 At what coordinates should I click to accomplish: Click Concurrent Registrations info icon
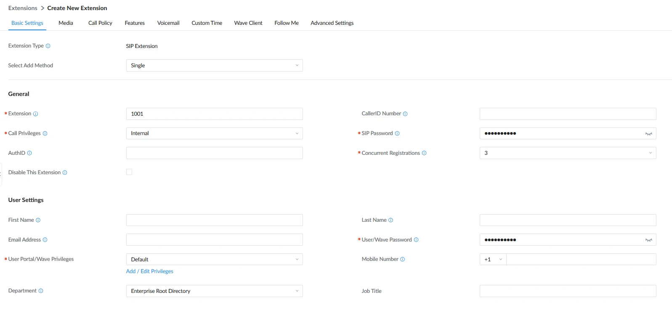click(424, 153)
